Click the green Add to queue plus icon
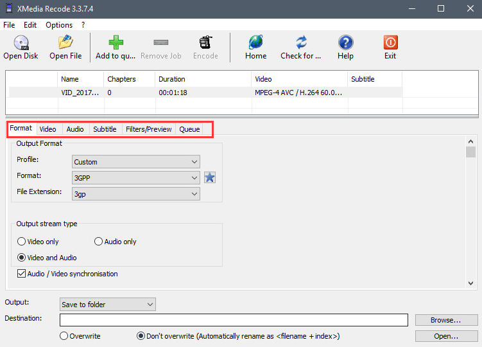The height and width of the screenshot is (347, 482). [116, 42]
